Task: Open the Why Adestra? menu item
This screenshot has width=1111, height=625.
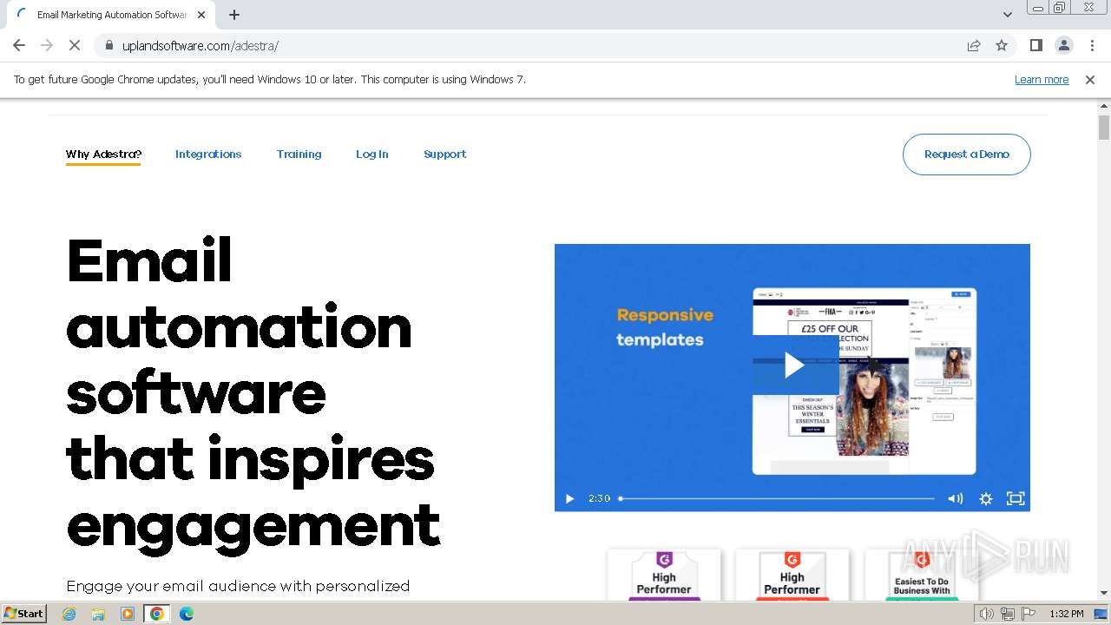Action: 103,155
